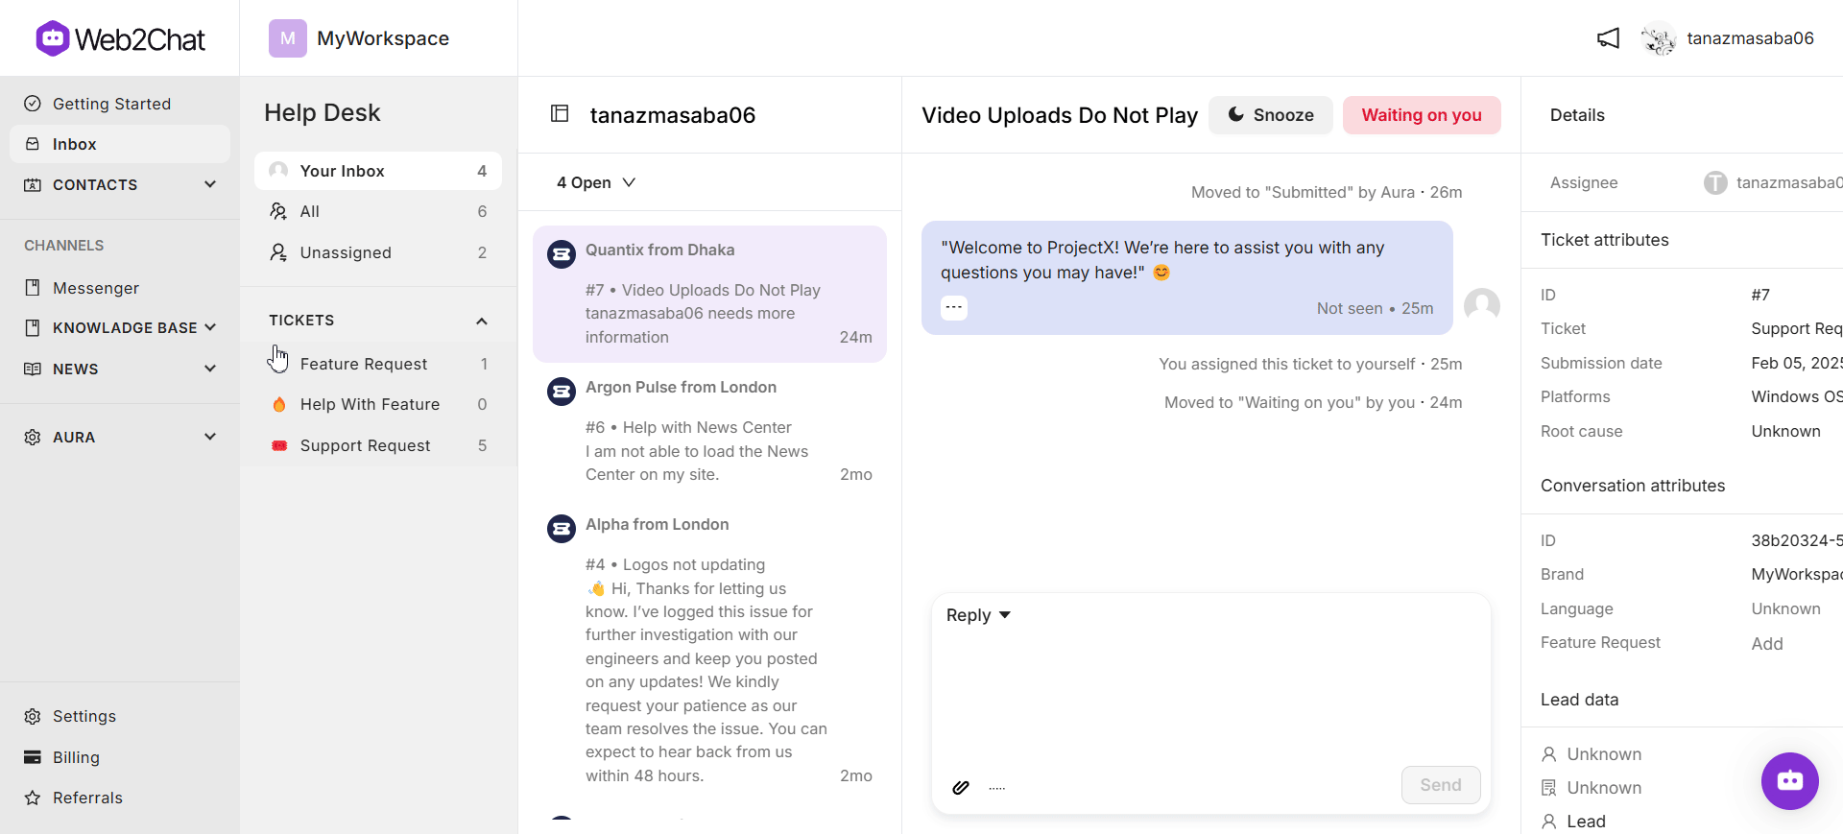Click the Argon Pulse from London avatar
This screenshot has height=834, width=1843.
562,392
